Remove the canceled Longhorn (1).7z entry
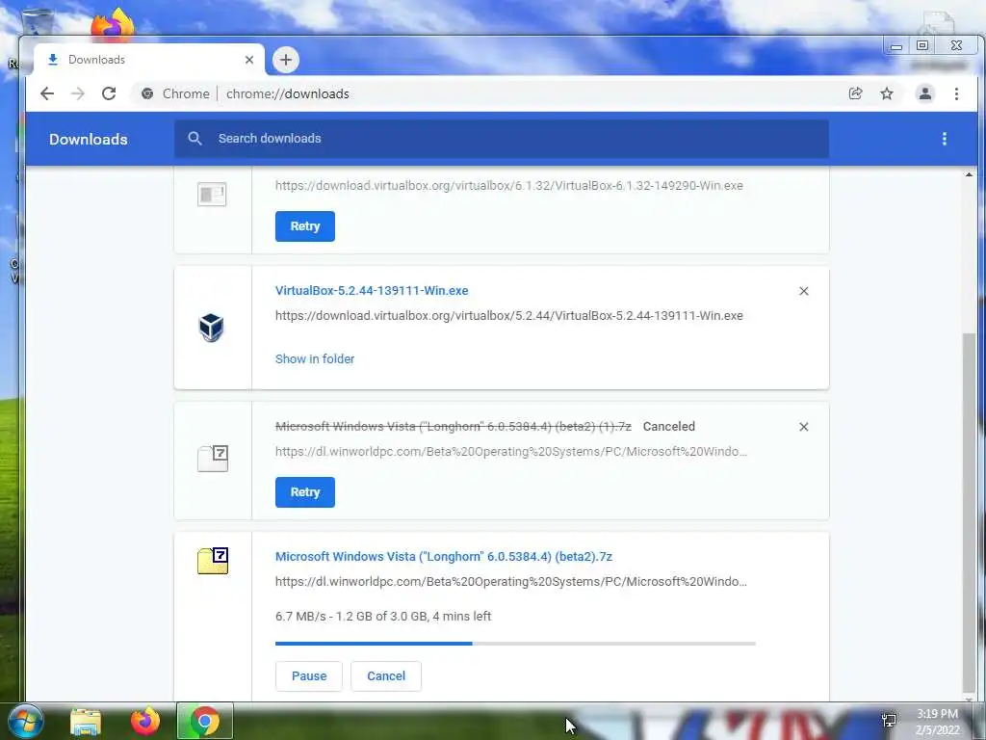 click(x=804, y=427)
